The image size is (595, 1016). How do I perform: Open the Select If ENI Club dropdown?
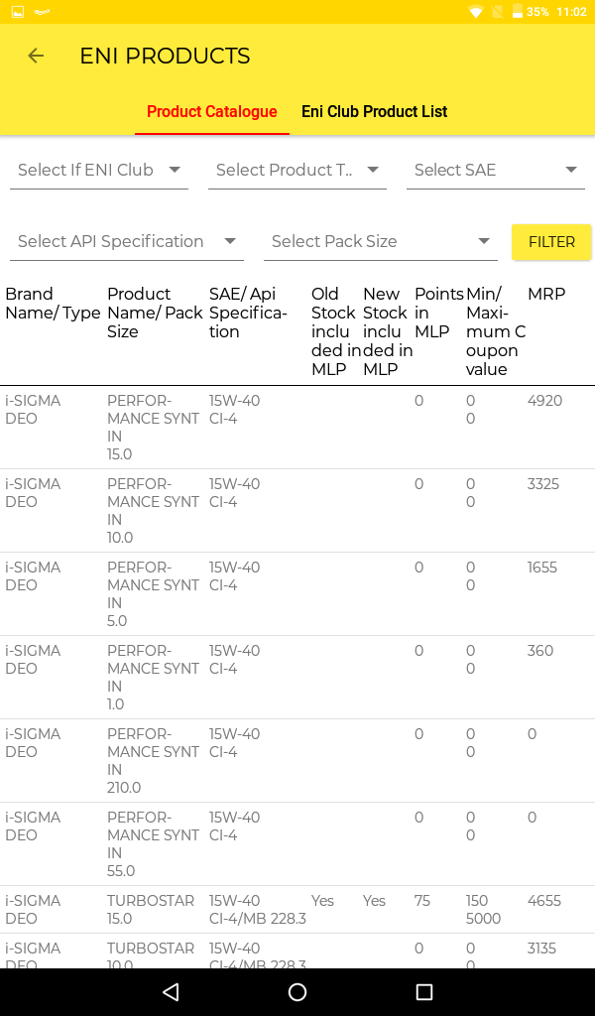[x=99, y=170]
